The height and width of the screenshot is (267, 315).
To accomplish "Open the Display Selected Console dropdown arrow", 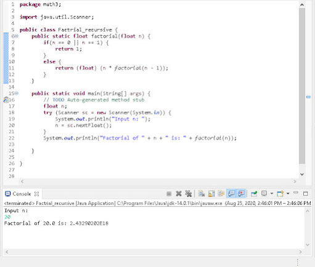I will 272,193.
